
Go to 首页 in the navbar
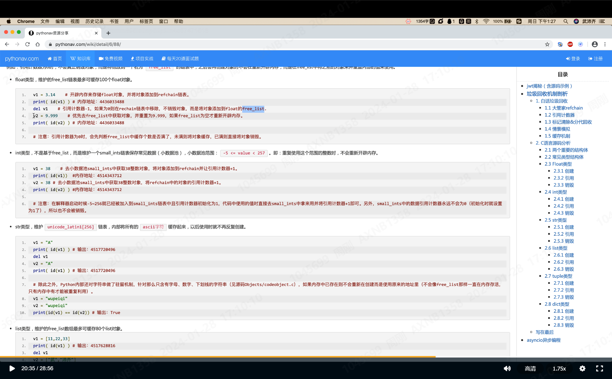coord(55,59)
